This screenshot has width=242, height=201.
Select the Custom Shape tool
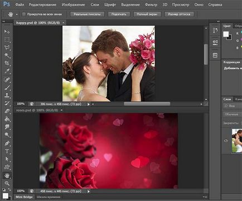pyautogui.click(x=7, y=167)
